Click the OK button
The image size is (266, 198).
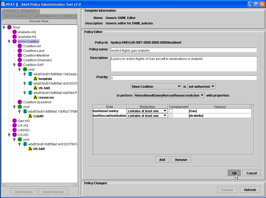click(234, 173)
